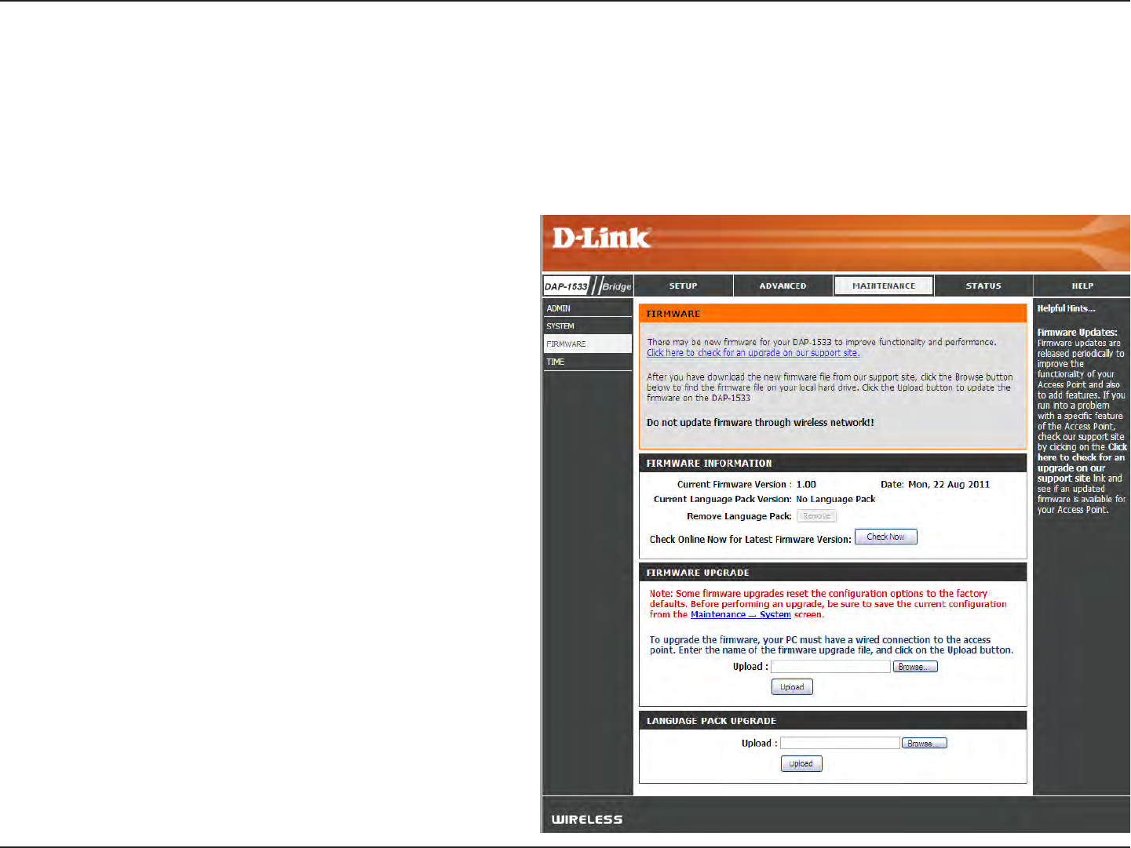Click the D-Link logo
Screen dimensions: 1131x848
(x=601, y=238)
